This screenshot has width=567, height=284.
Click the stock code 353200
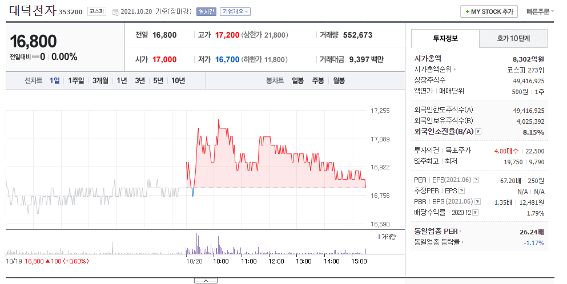70,12
